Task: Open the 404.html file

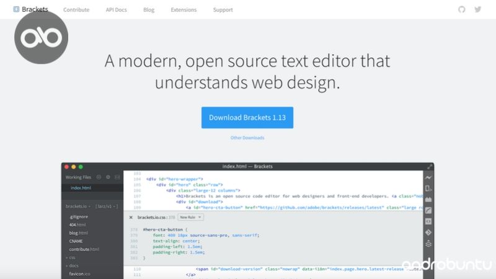Action: pyautogui.click(x=77, y=225)
